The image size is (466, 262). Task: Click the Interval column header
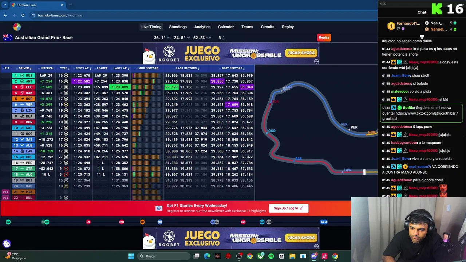[x=47, y=68]
